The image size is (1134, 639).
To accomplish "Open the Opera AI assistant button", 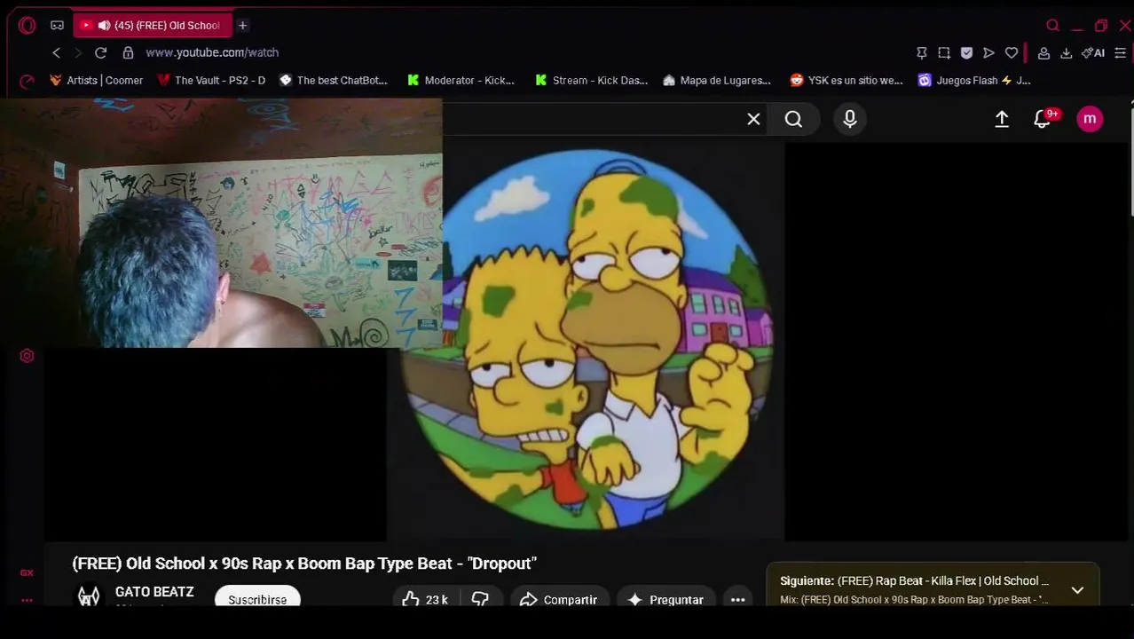I will pos(1093,53).
